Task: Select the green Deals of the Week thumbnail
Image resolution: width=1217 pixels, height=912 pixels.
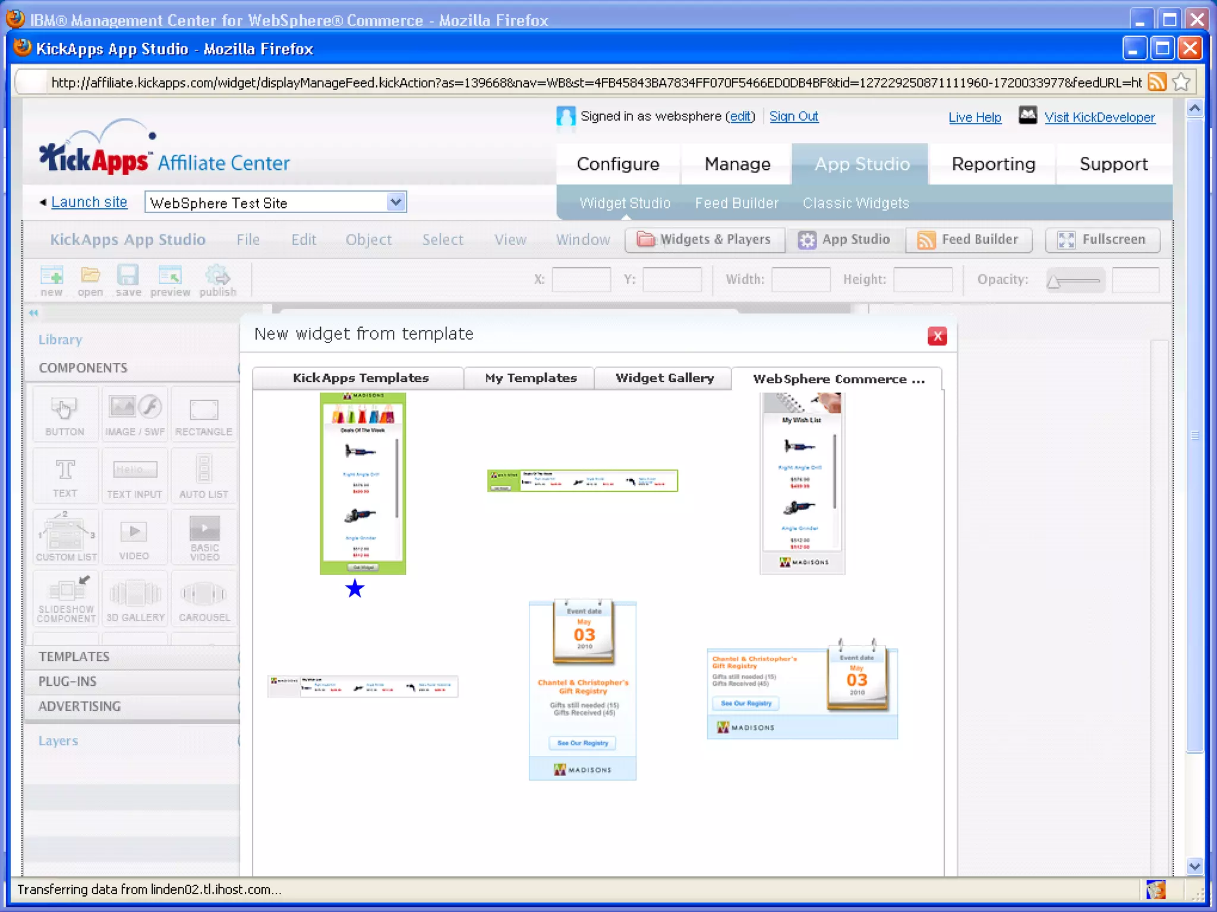Action: coord(362,483)
